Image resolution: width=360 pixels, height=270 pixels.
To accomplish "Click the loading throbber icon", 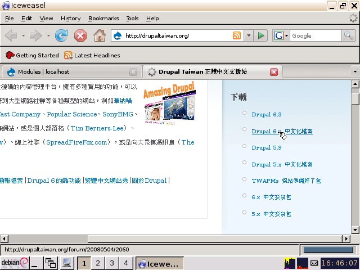I will [x=353, y=18].
